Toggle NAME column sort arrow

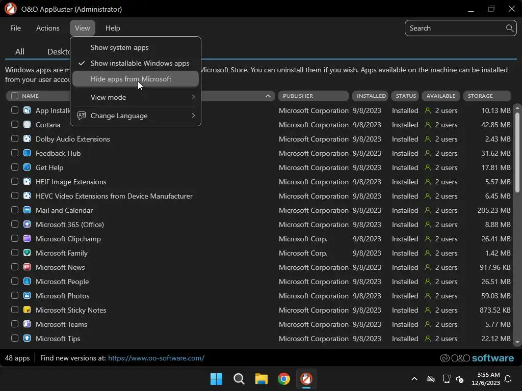click(x=268, y=96)
